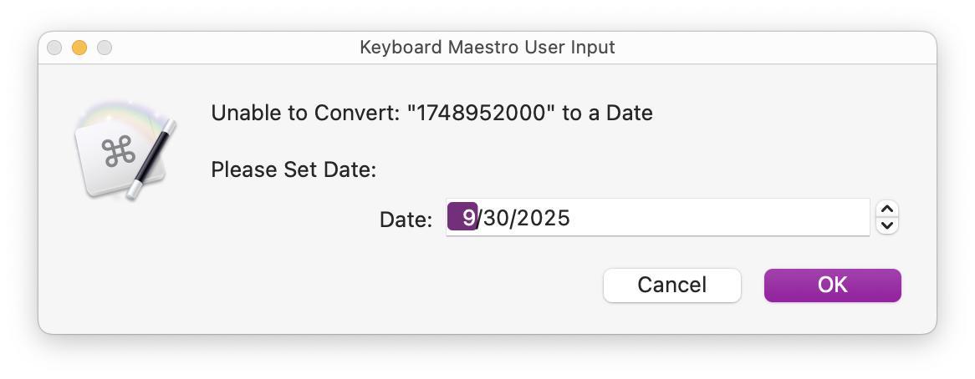
Task: Click the Date: field label
Action: (406, 220)
